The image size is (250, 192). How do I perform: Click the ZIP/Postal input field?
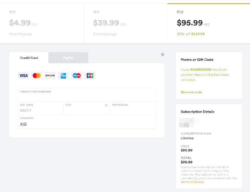point(132,110)
